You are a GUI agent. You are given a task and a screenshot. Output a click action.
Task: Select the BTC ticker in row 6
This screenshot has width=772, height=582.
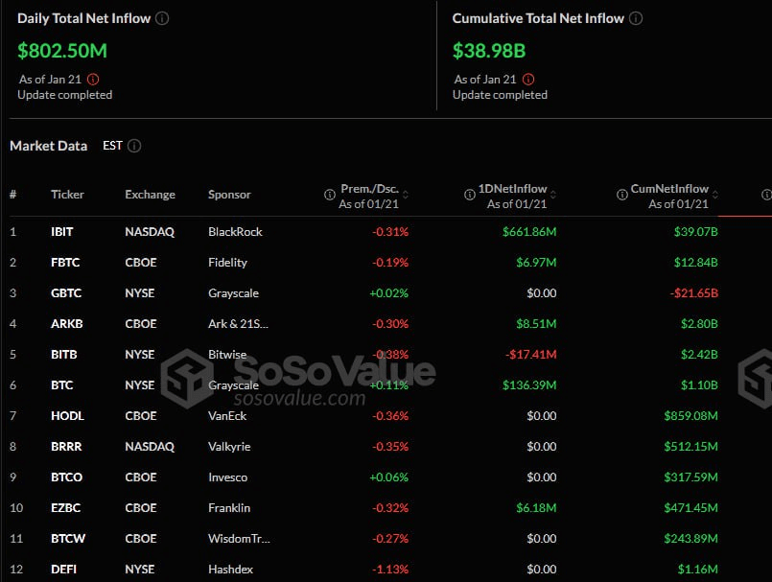coord(62,385)
